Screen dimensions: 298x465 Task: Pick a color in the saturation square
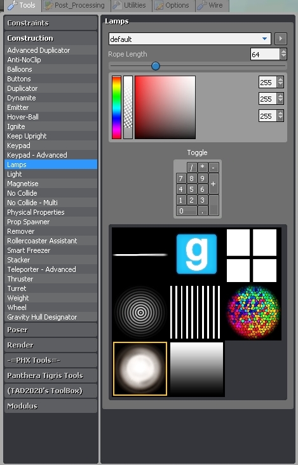coord(165,107)
